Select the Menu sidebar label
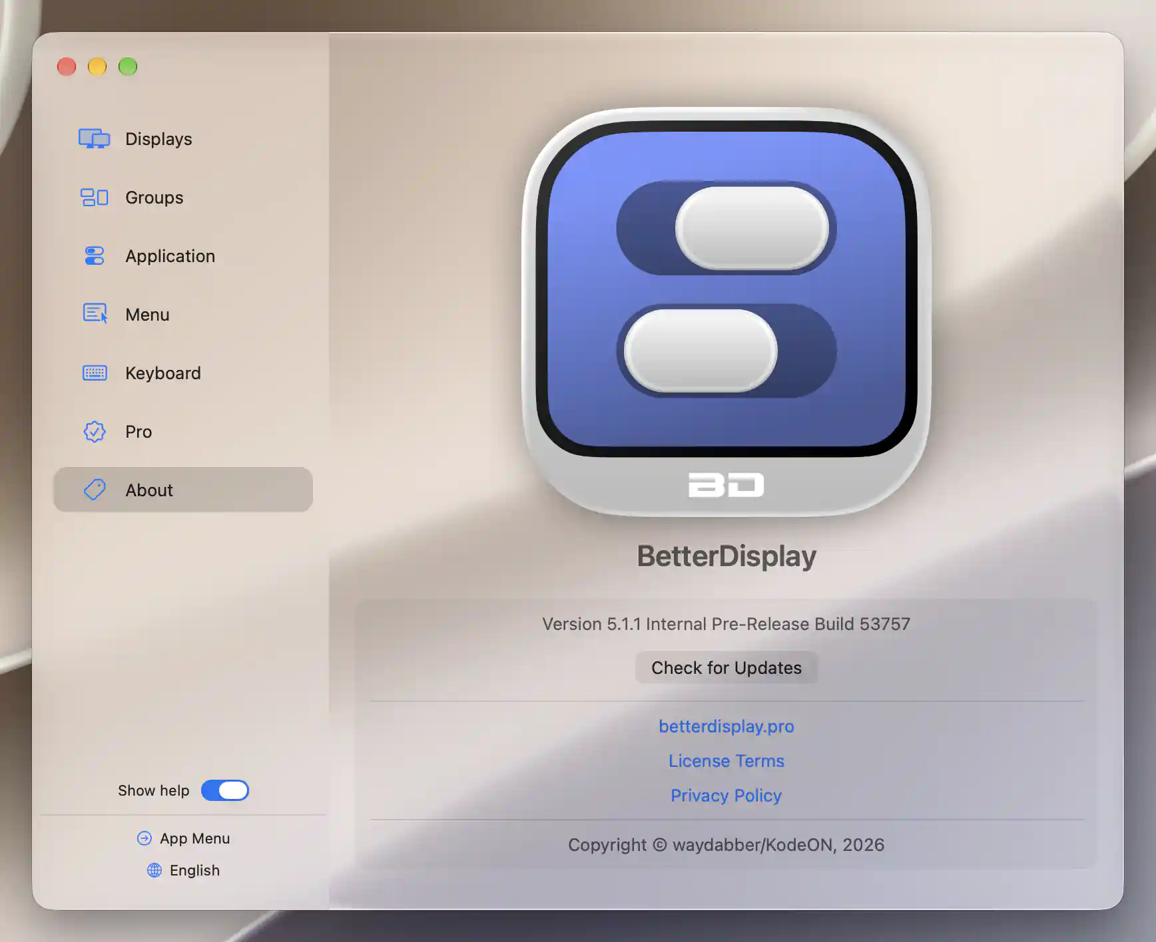 pyautogui.click(x=147, y=315)
